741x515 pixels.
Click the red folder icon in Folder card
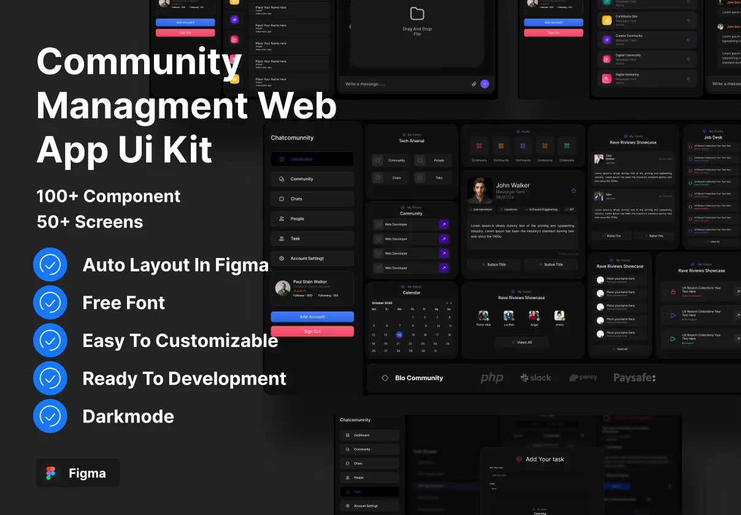point(479,146)
